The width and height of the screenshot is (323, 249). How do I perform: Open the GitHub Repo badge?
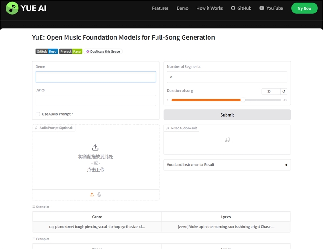[47, 52]
